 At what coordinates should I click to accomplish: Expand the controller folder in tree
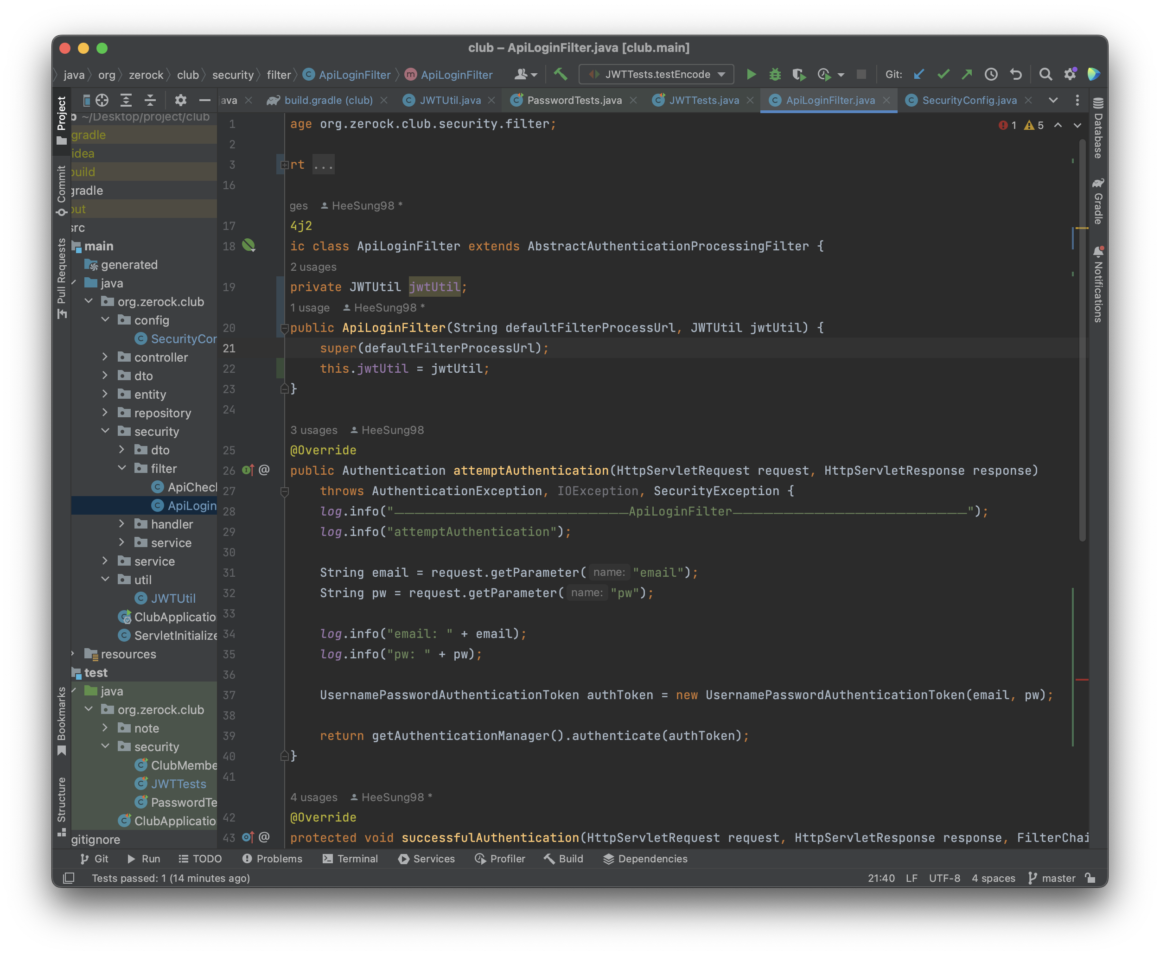click(105, 357)
